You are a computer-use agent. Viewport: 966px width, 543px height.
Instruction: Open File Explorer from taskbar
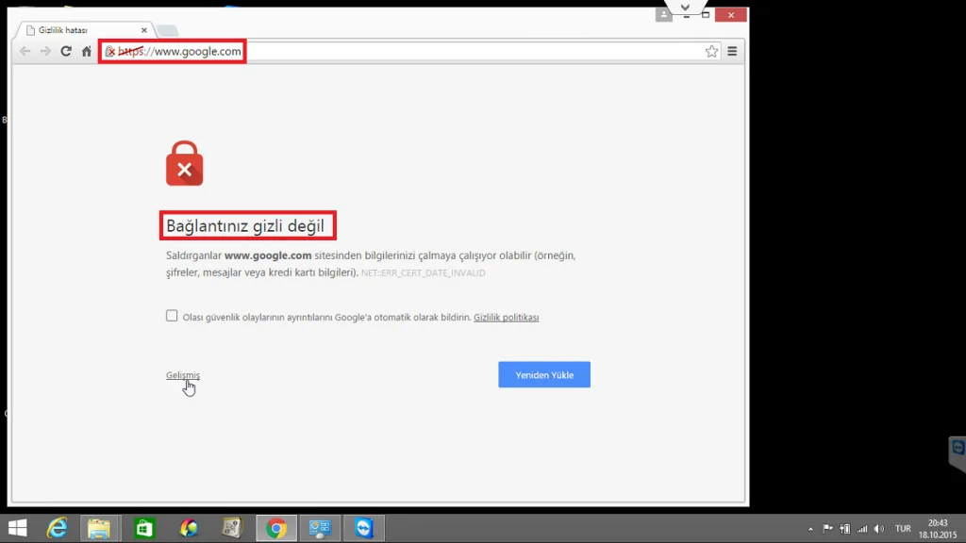pos(99,528)
